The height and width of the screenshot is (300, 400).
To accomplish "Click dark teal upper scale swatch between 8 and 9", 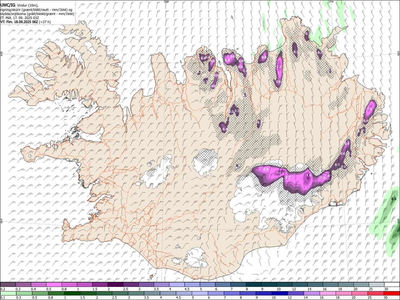I will [x=253, y=284].
